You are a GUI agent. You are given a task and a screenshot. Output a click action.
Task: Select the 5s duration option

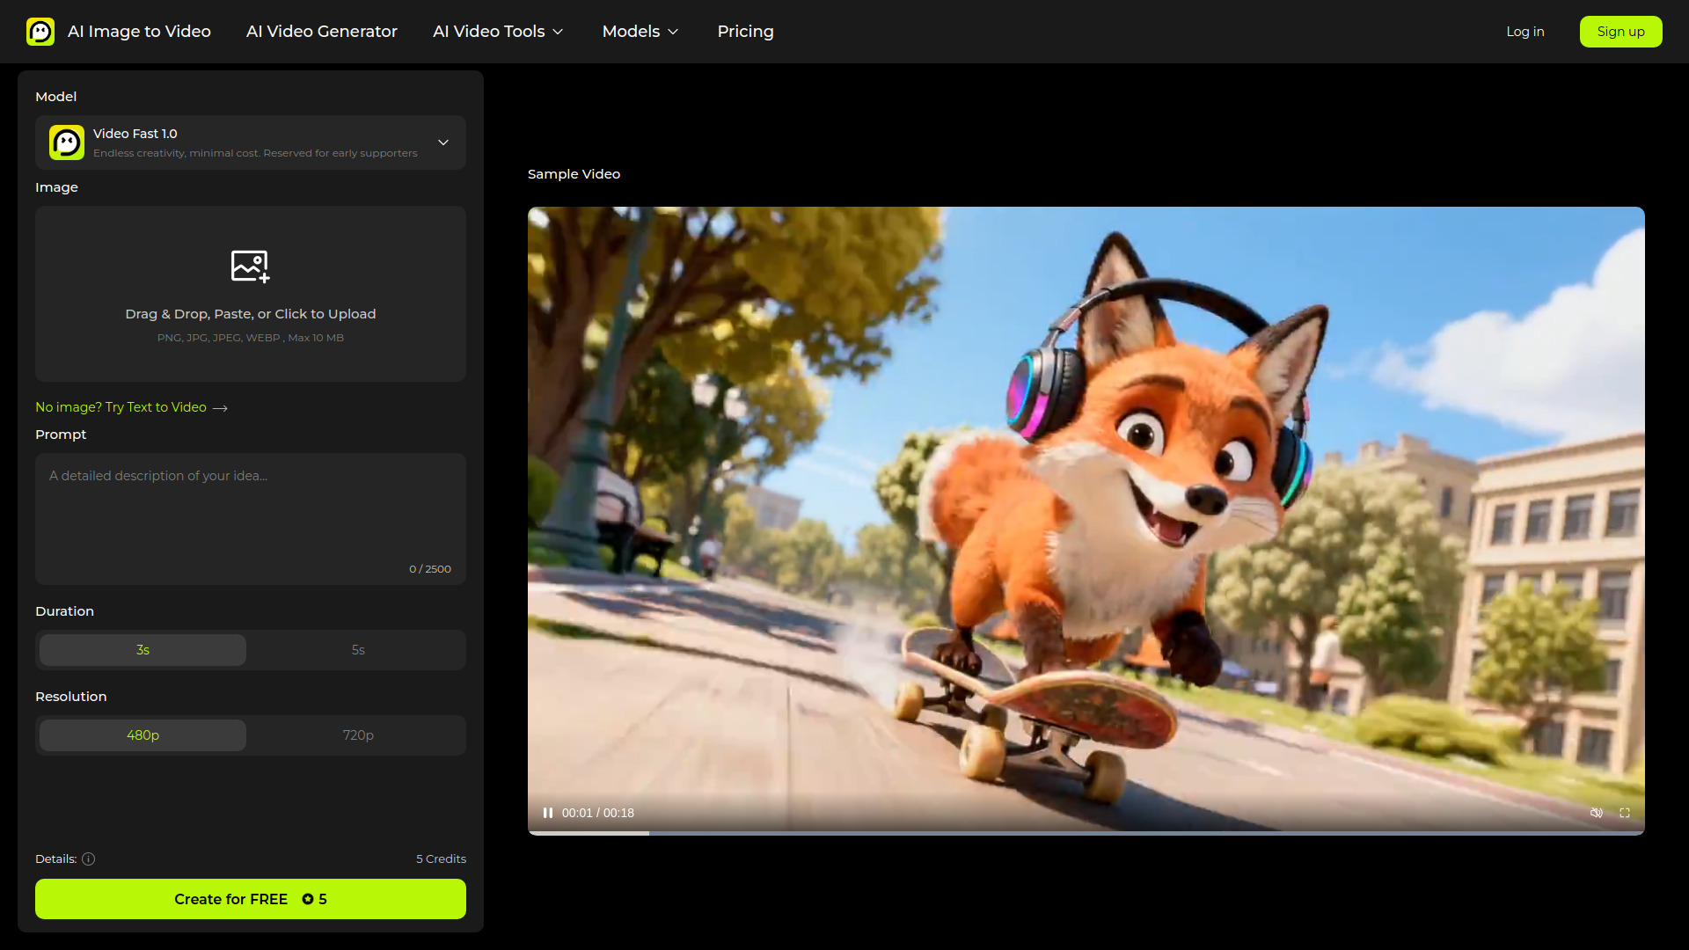(x=358, y=650)
